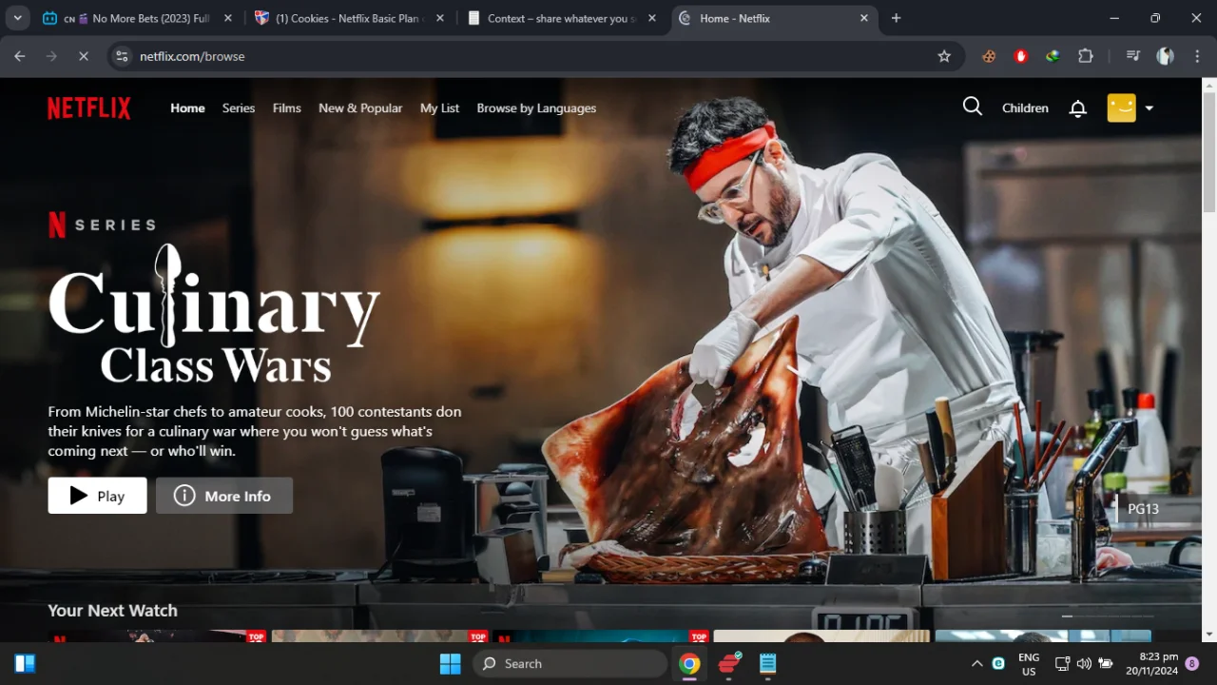Open the Windows Start menu
The height and width of the screenshot is (685, 1217).
pyautogui.click(x=450, y=663)
